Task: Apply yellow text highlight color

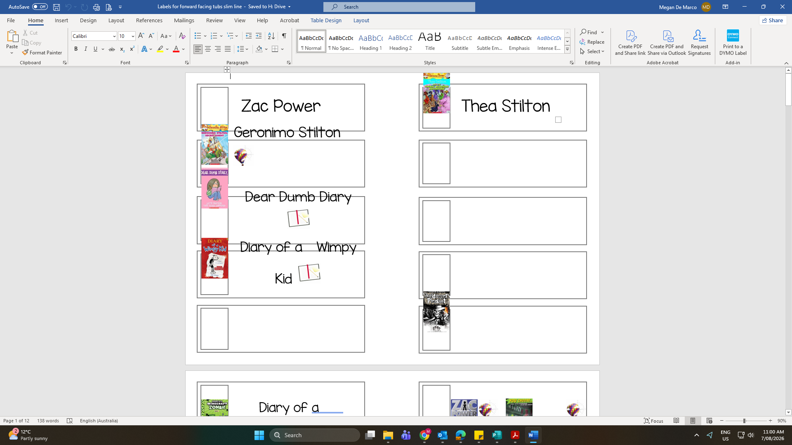Action: [x=160, y=49]
